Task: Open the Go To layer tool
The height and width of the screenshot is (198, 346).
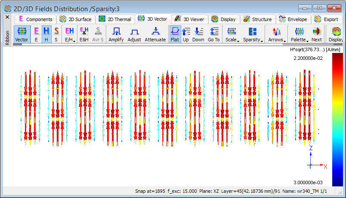Action: point(214,34)
